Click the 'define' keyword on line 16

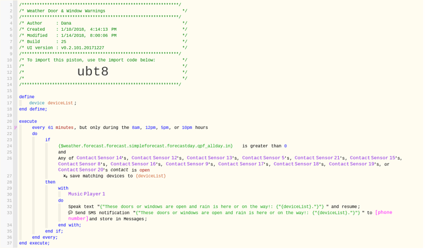click(27, 97)
